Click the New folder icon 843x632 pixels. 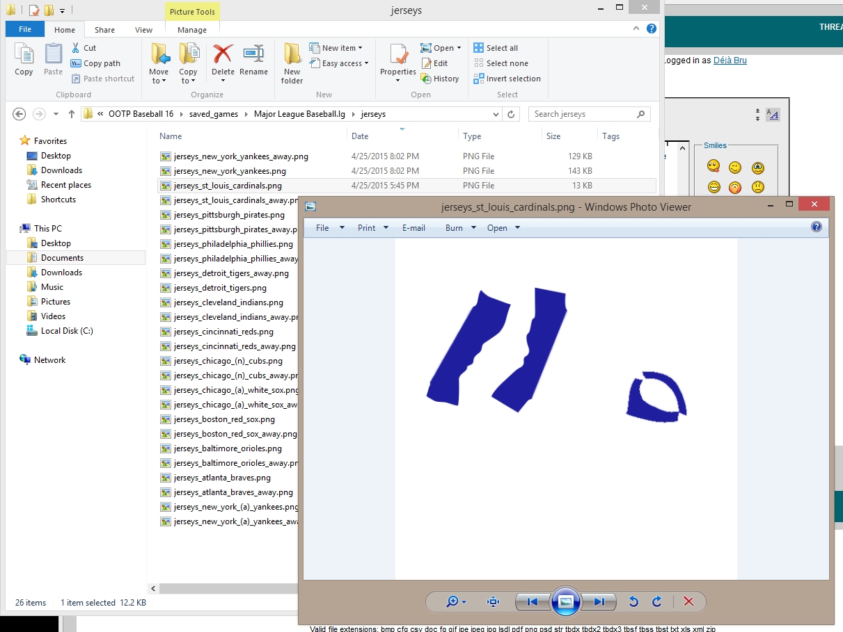(x=292, y=63)
